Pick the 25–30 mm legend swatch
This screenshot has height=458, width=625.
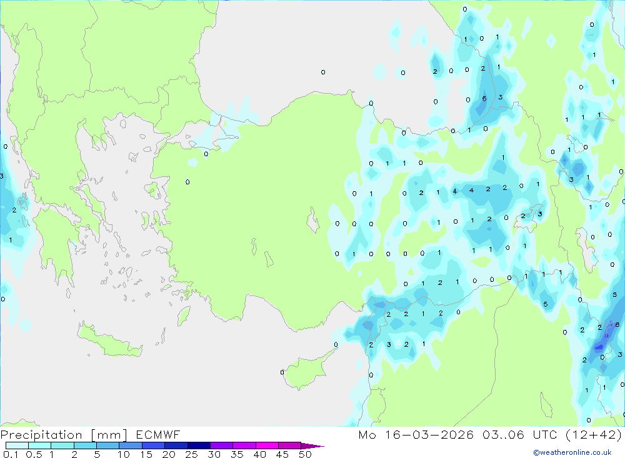[x=199, y=446]
